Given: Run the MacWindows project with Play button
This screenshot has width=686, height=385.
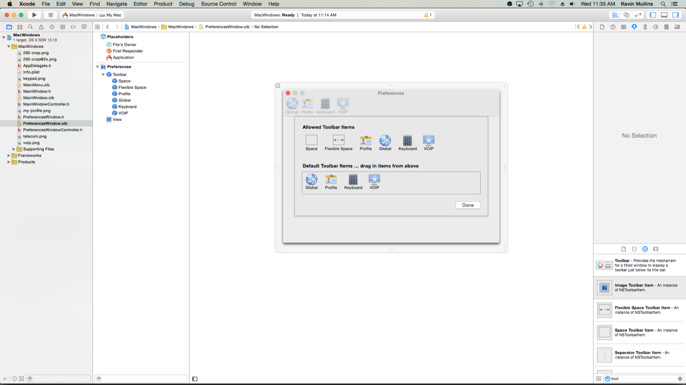Looking at the screenshot, I should (34, 15).
